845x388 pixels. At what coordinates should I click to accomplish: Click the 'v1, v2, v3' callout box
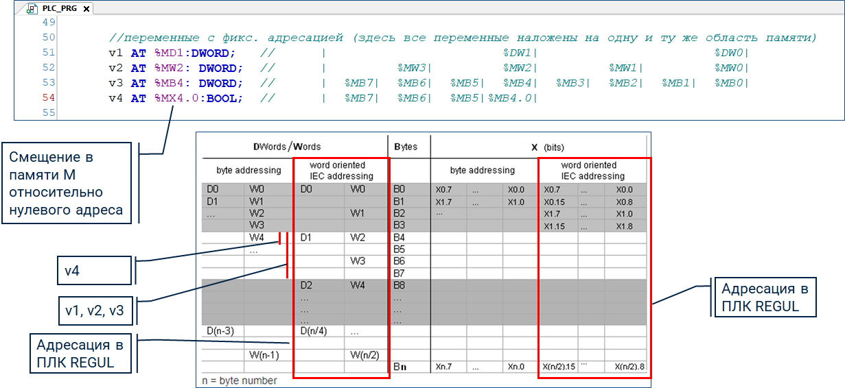click(x=93, y=312)
